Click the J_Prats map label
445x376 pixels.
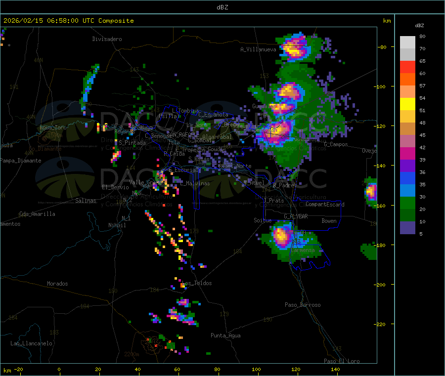pos(273,201)
